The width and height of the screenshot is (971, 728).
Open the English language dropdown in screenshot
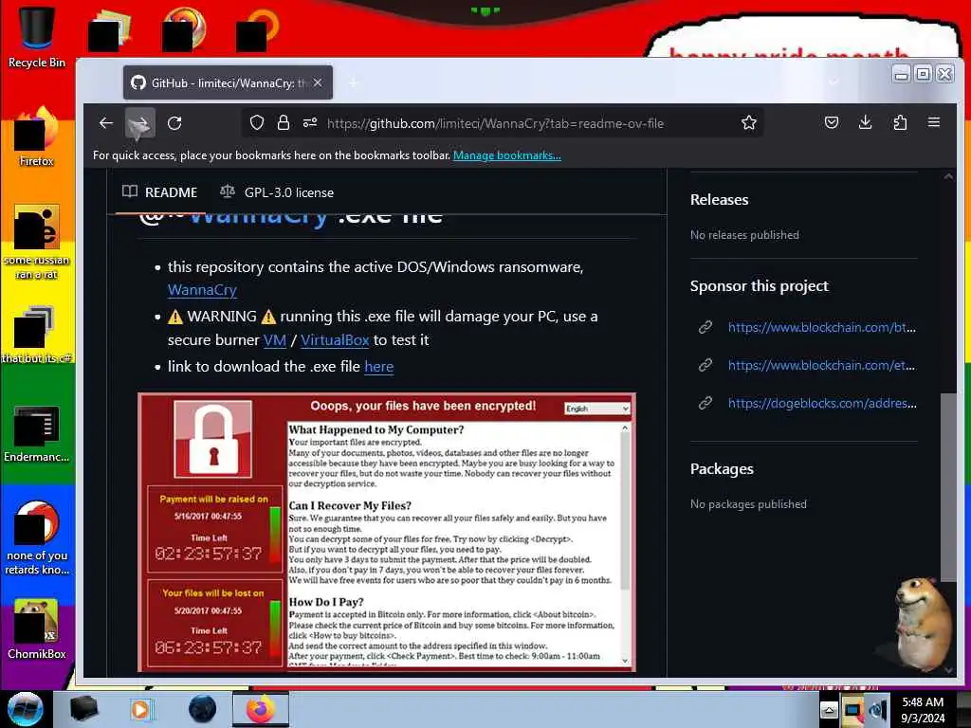pyautogui.click(x=596, y=409)
